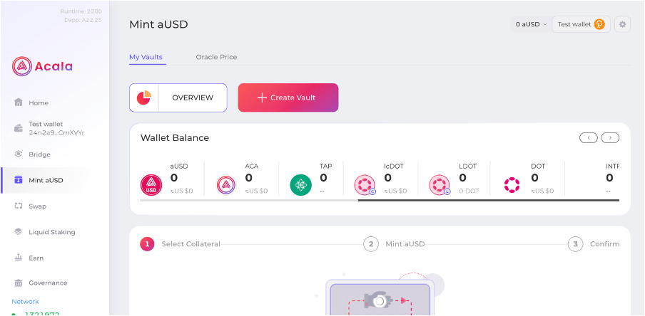
Task: Click the Acala logo
Action: 42,66
